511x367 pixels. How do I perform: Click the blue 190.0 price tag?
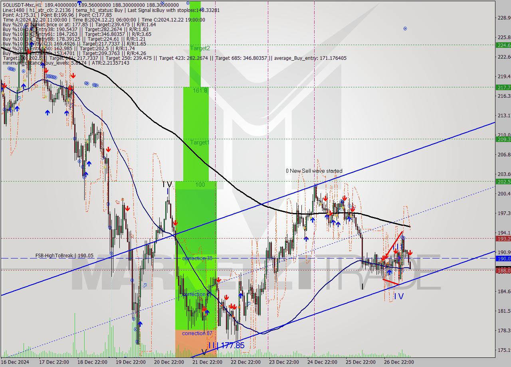pyautogui.click(x=503, y=258)
